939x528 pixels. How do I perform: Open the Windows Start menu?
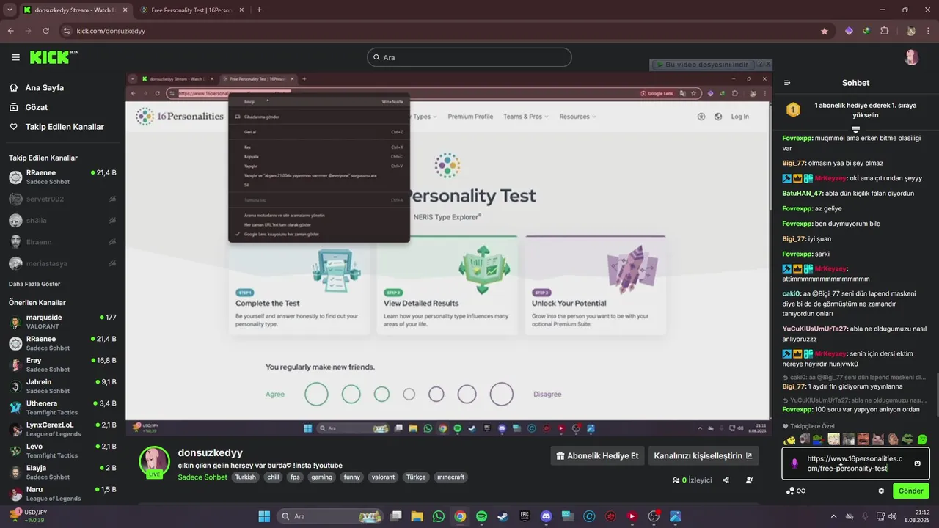[x=264, y=516]
